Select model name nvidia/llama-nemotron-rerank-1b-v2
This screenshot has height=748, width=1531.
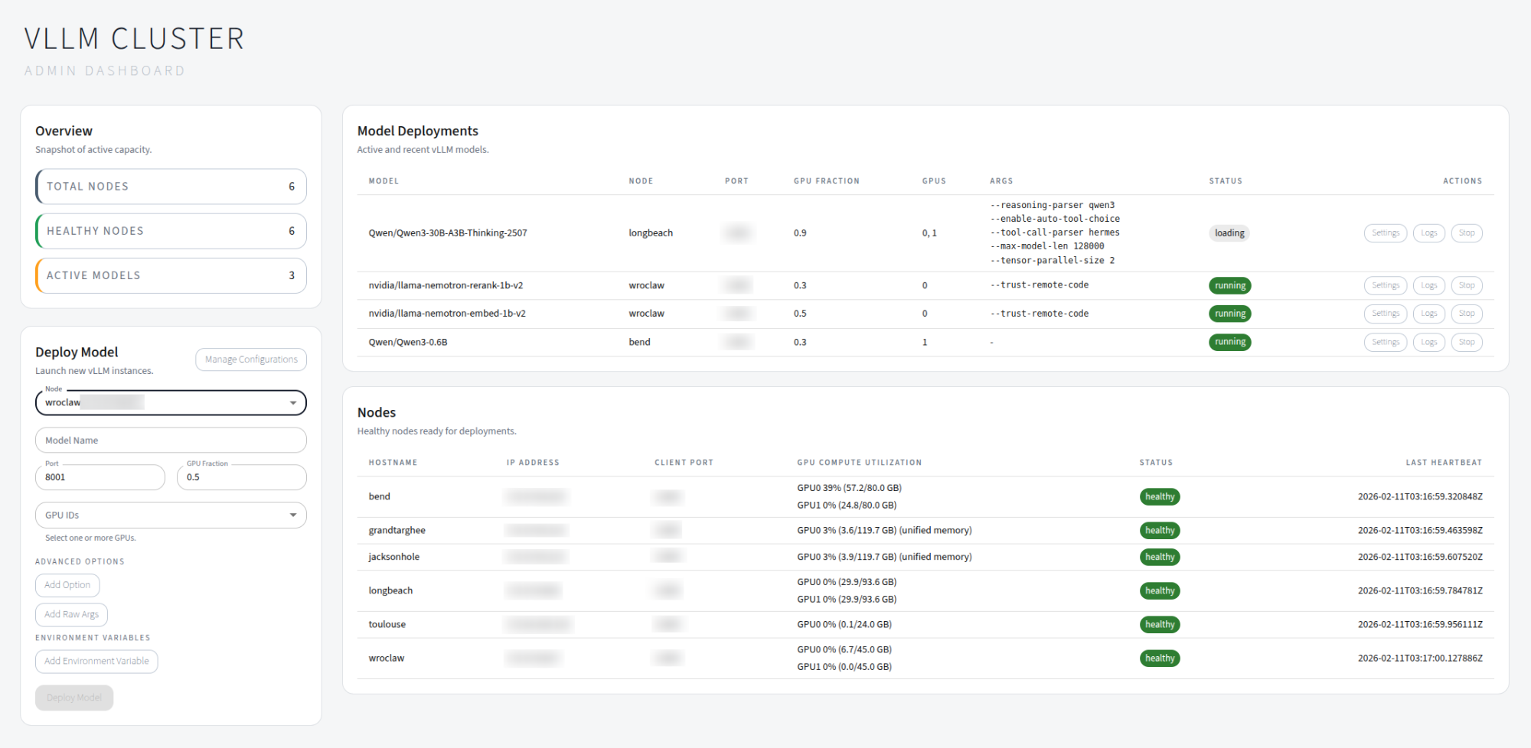click(446, 285)
